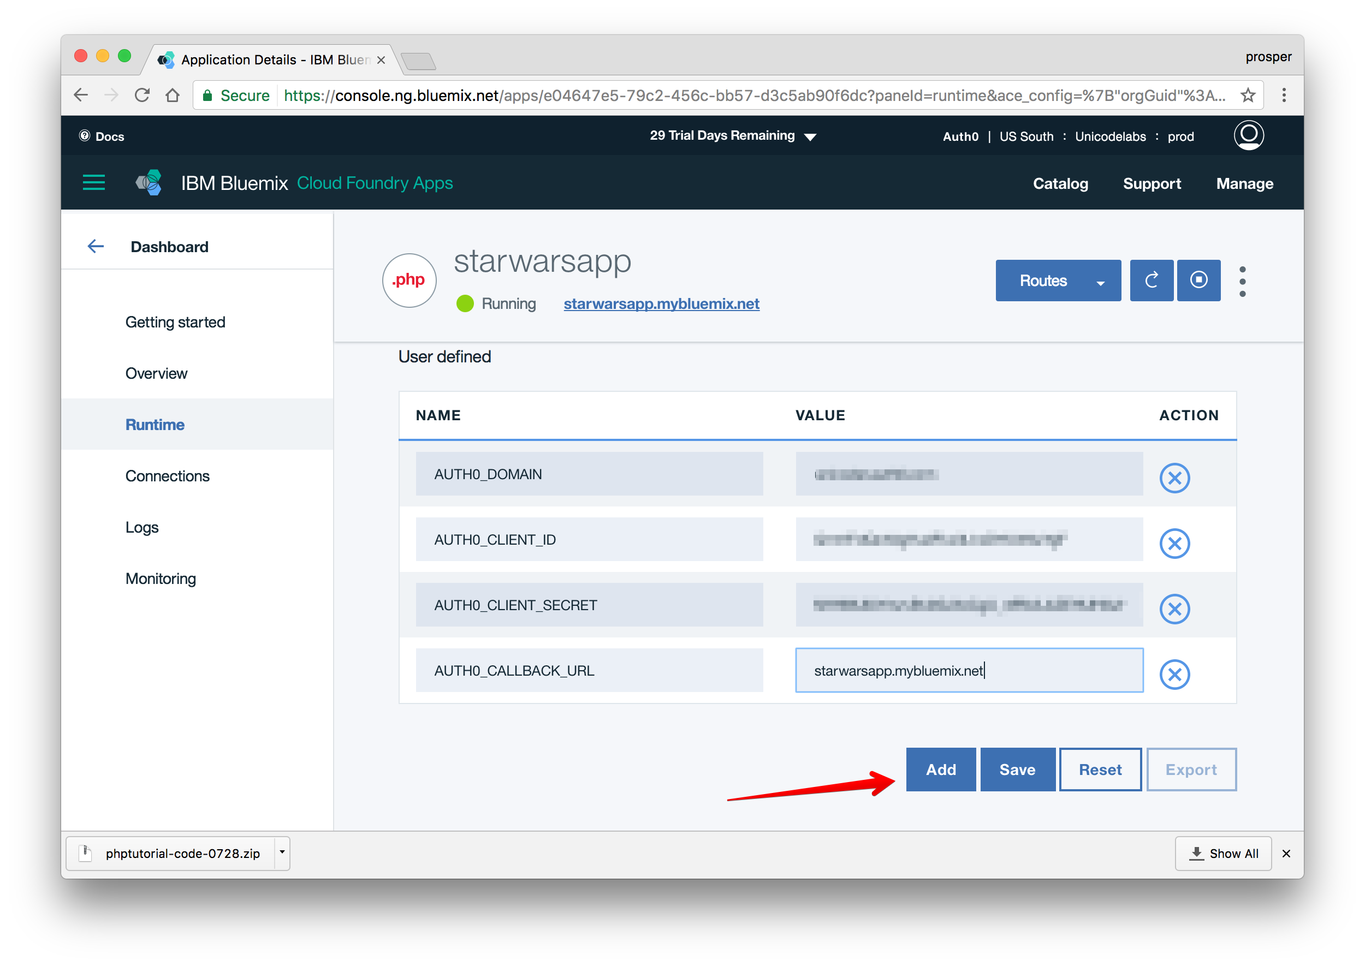Select the US South region
The image size is (1365, 966).
pos(1026,137)
